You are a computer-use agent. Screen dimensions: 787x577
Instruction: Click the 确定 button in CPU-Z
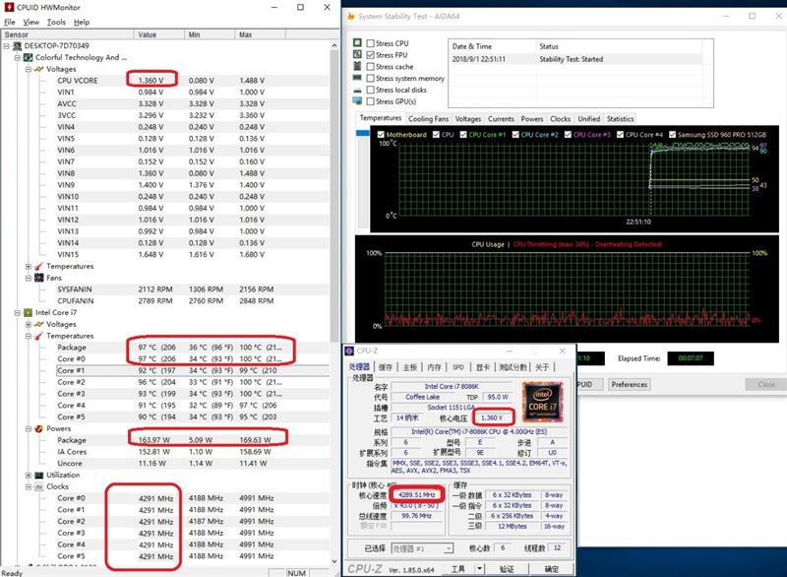[551, 568]
